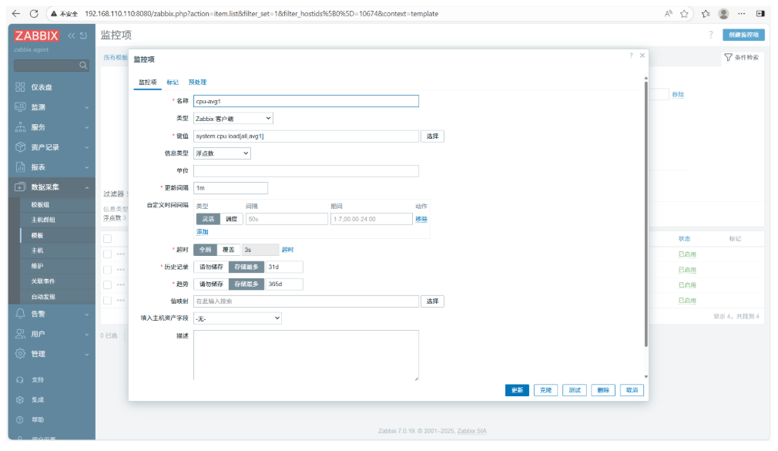Open 模板组 in the sidebar submenu
Image resolution: width=778 pixels, height=451 pixels.
(40, 204)
